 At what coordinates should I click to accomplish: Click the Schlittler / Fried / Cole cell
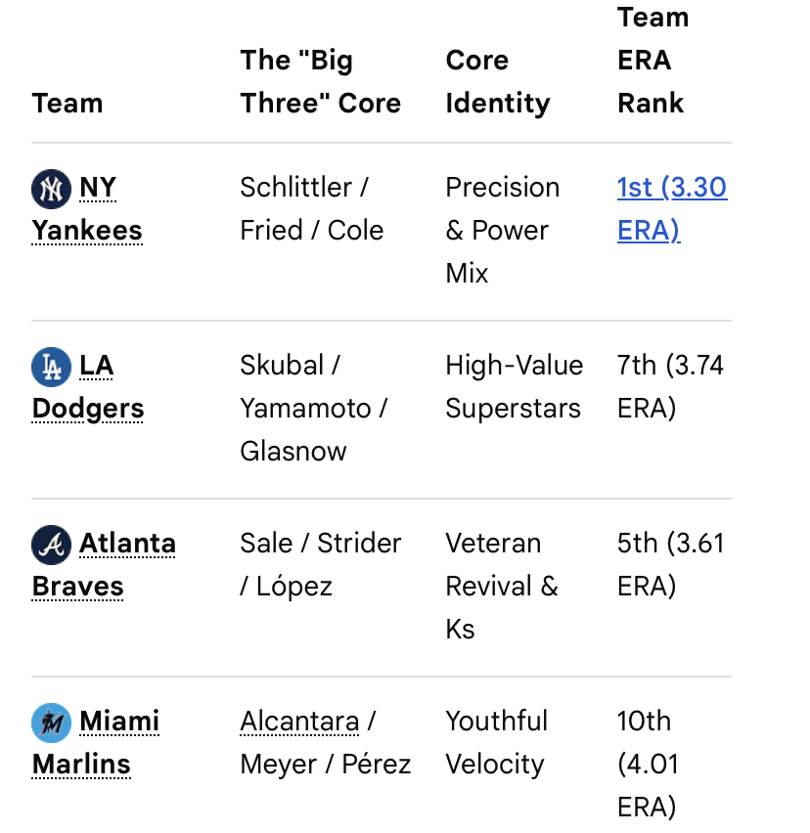coord(311,209)
